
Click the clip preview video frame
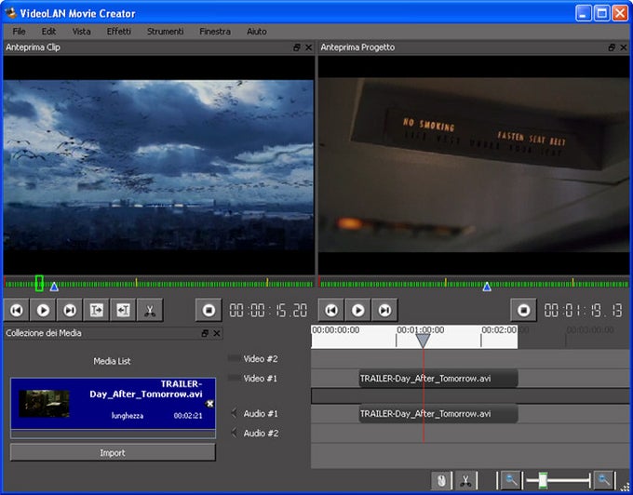pos(158,165)
